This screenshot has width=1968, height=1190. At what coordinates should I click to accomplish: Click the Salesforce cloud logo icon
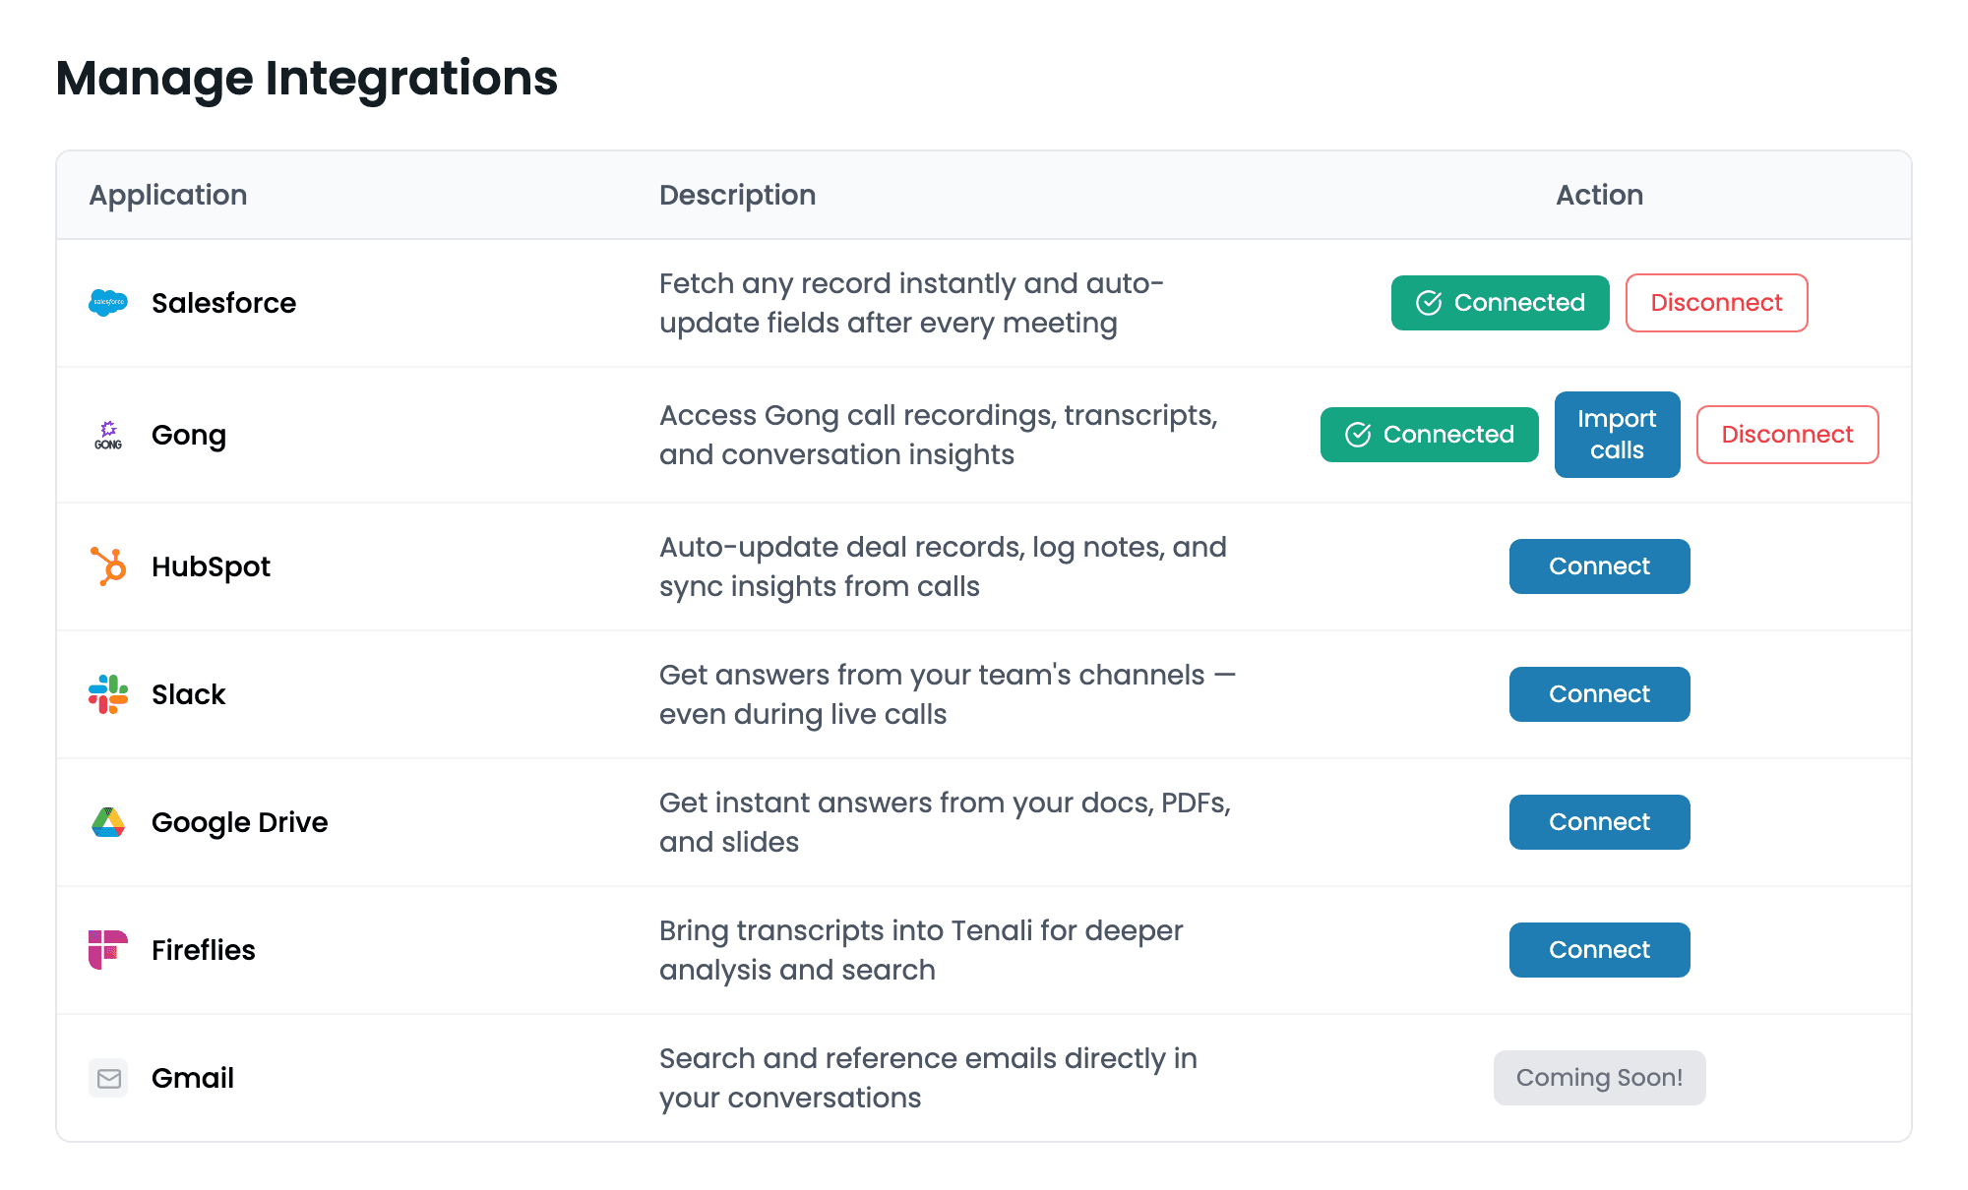coord(108,303)
